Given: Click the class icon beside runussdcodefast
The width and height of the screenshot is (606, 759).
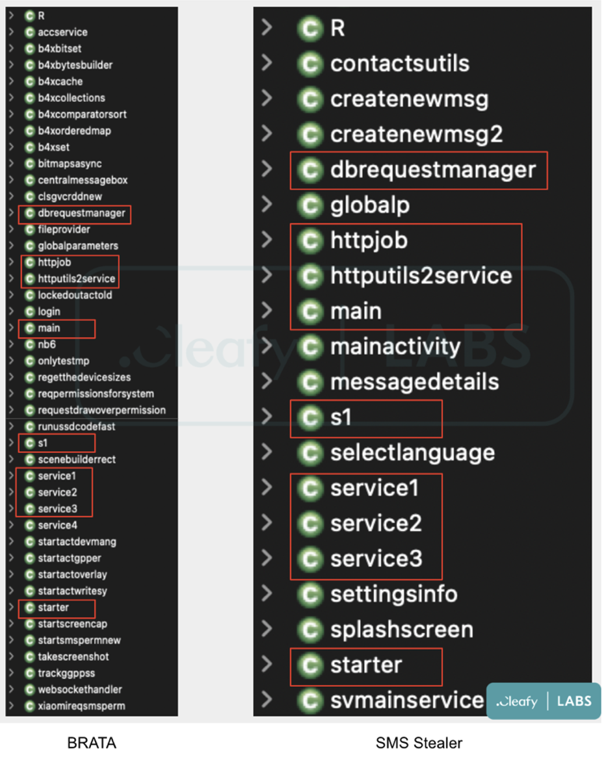Looking at the screenshot, I should point(30,426).
